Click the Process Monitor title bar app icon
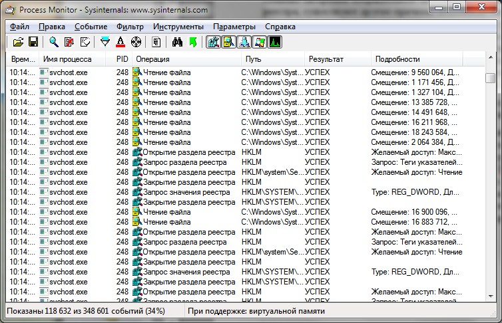502x323 pixels. click(x=10, y=10)
